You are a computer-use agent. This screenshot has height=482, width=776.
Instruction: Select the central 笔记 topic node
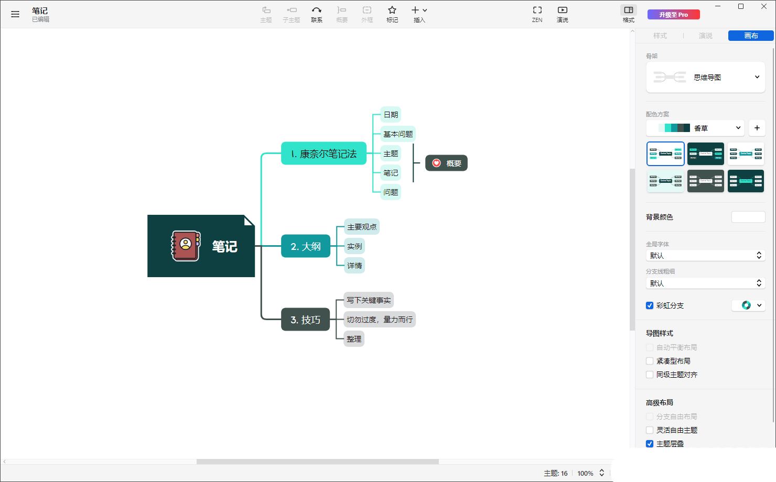click(201, 246)
